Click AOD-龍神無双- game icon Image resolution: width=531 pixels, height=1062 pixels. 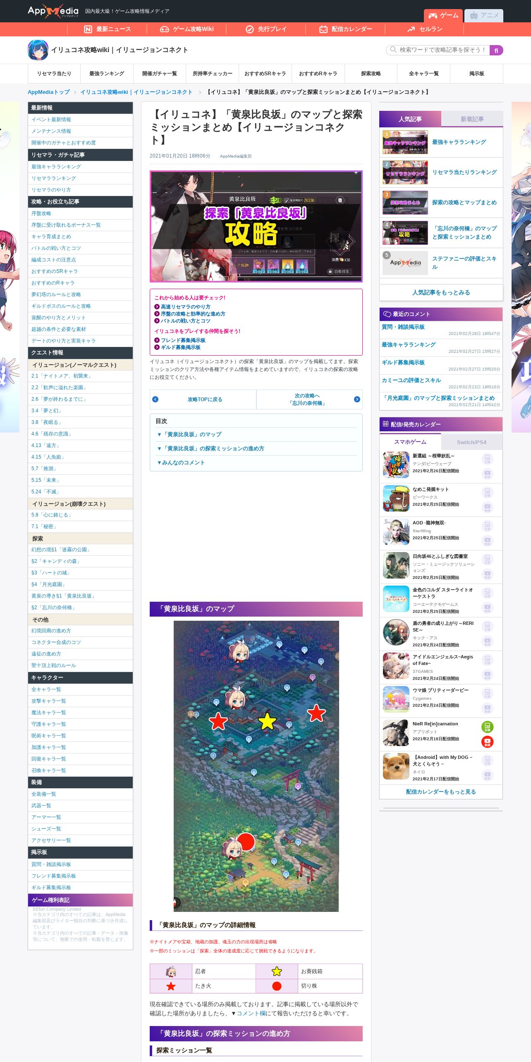coord(396,532)
